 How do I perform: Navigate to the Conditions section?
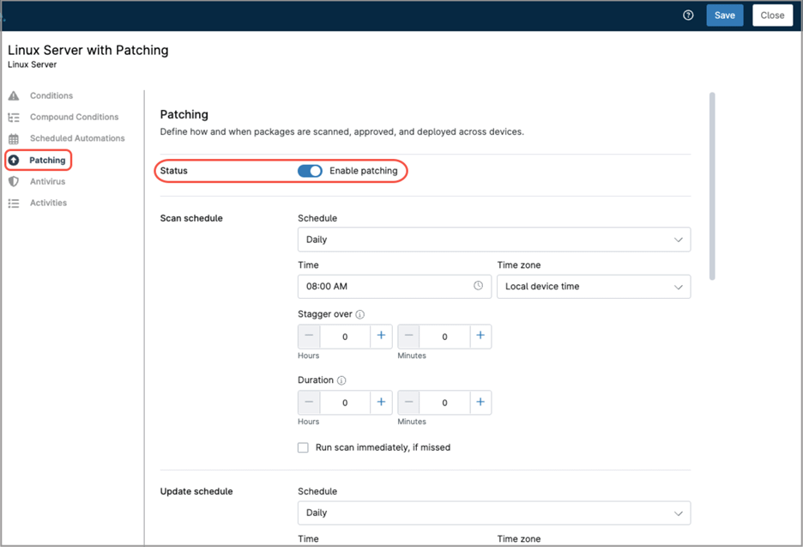(51, 95)
